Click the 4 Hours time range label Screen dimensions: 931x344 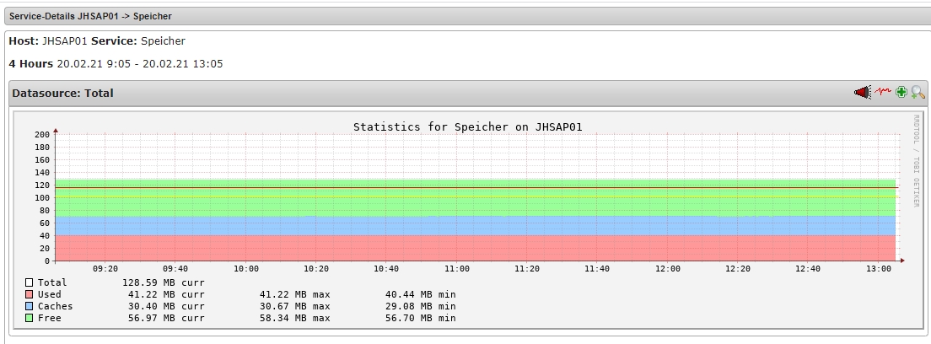point(30,63)
